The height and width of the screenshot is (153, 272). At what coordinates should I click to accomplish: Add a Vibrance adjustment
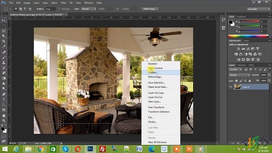pyautogui.click(x=258, y=49)
